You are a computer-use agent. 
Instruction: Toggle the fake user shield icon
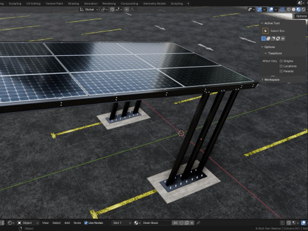tap(182, 223)
